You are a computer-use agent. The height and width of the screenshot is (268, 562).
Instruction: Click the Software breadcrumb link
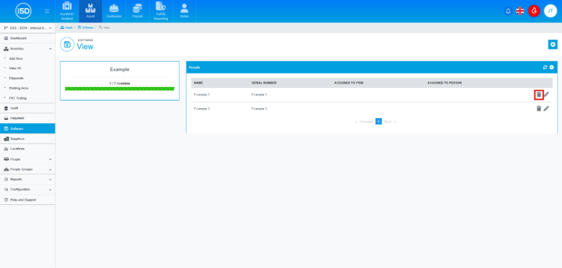click(86, 28)
